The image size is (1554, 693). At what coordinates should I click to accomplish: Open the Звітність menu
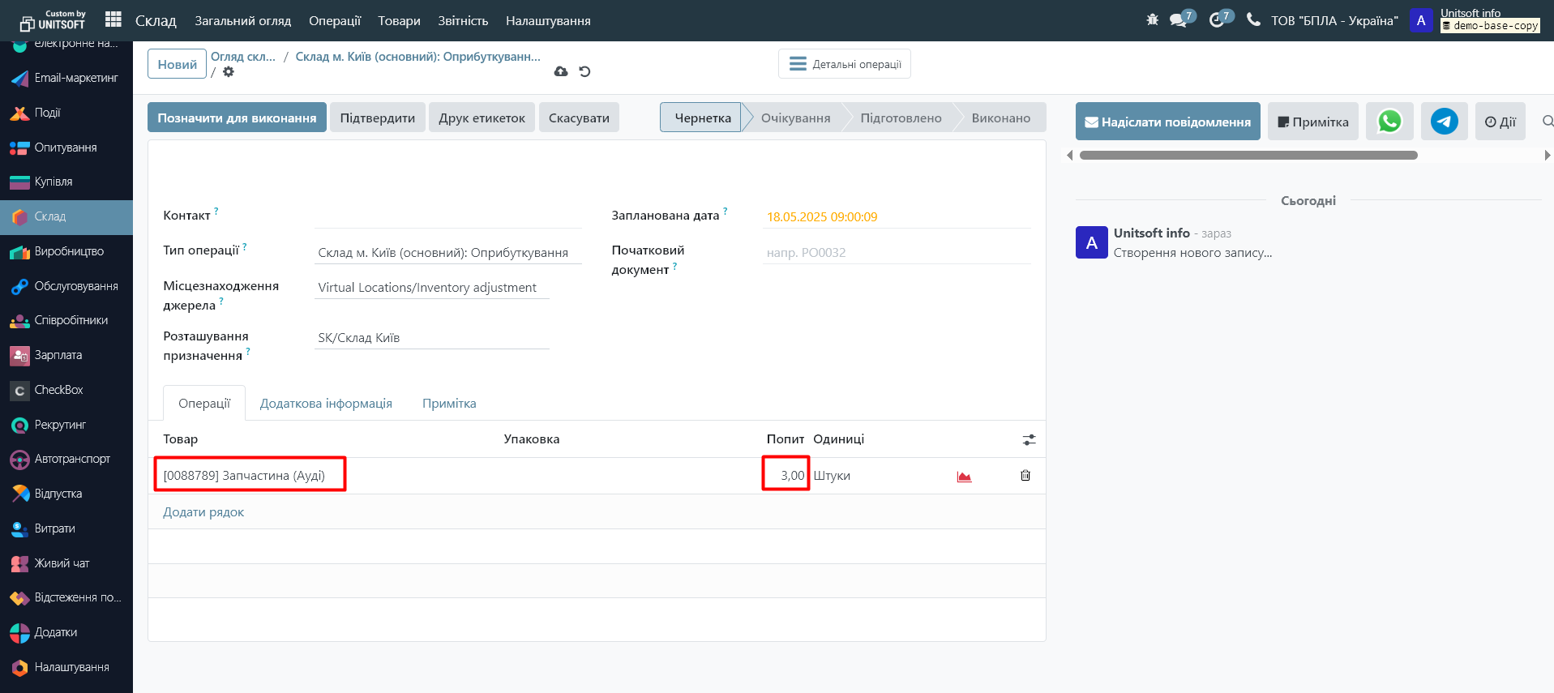point(463,20)
